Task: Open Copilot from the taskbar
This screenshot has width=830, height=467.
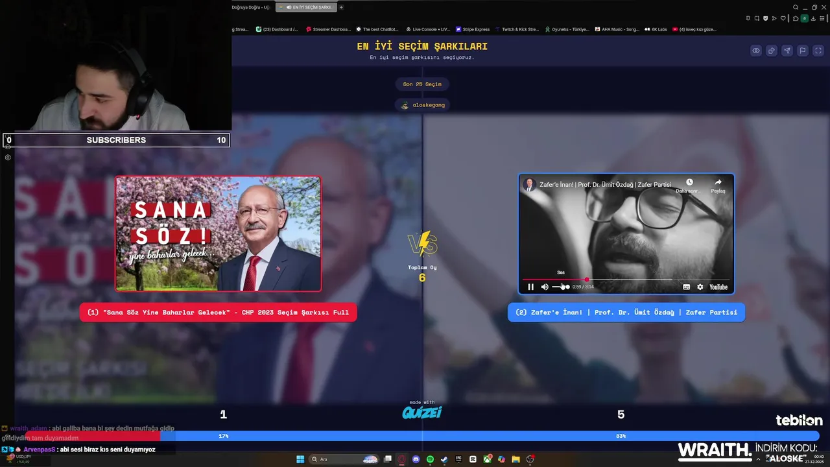Action: [x=501, y=459]
